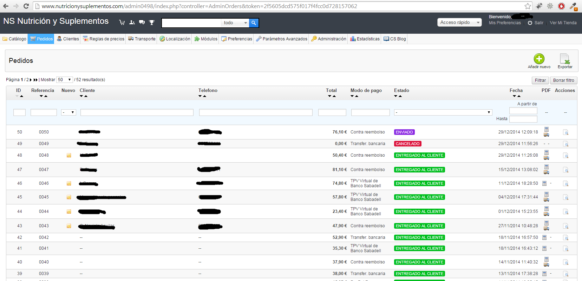
Task: Click the ENVIADO status badge
Action: pos(404,132)
